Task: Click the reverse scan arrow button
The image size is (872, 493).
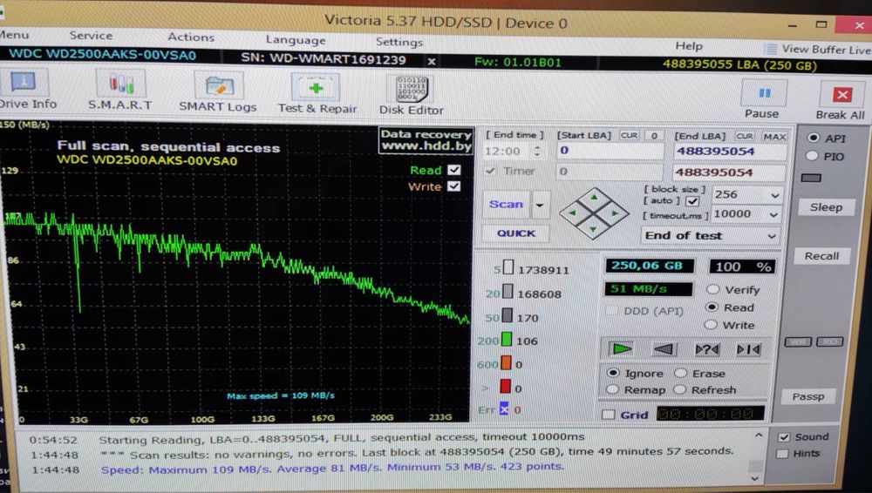Action: tap(664, 349)
